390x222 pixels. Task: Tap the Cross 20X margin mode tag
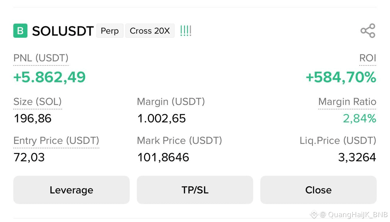pyautogui.click(x=150, y=31)
